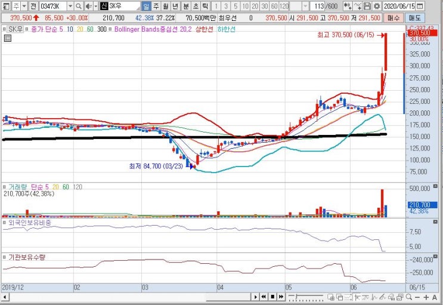Viewport: 443px width, 305px height.
Task: Click the overlapping windows icon at bottom
Action: (x=339, y=297)
